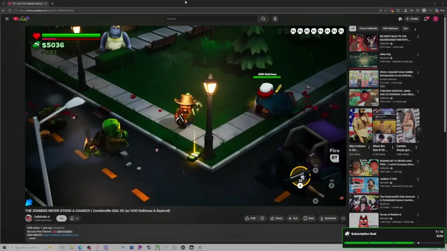Screen dimensions: 447x251
Task: Expand the description with ...more
Action: click(32, 238)
